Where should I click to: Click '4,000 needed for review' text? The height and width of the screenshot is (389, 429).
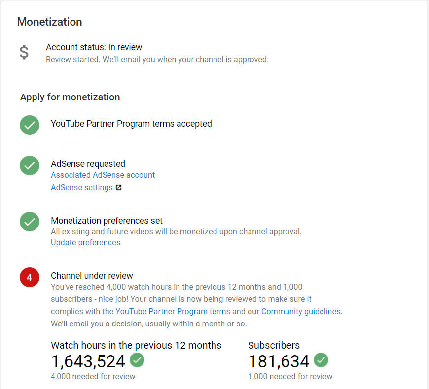tap(93, 376)
